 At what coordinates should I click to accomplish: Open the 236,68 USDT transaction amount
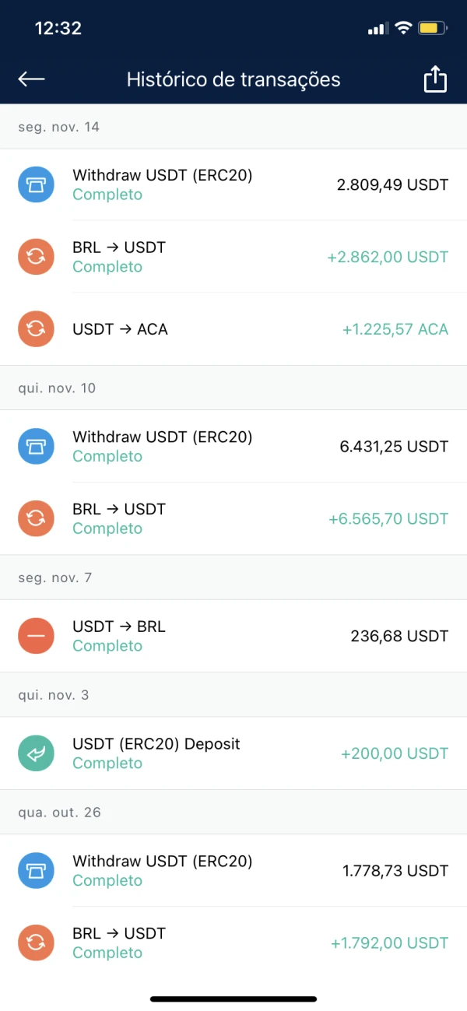click(x=399, y=636)
